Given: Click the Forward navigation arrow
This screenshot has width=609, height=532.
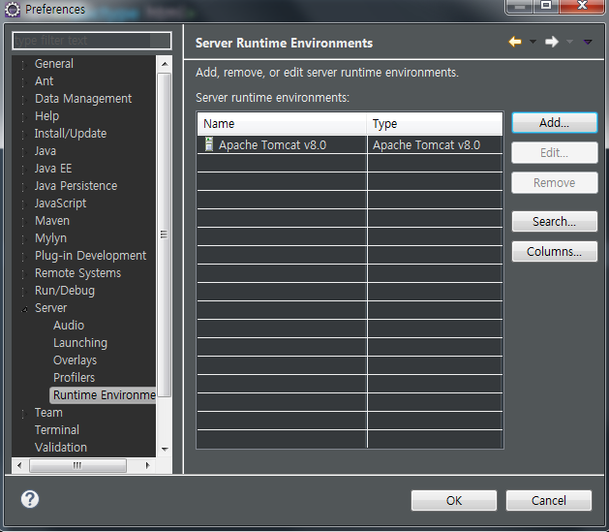Looking at the screenshot, I should [552, 42].
